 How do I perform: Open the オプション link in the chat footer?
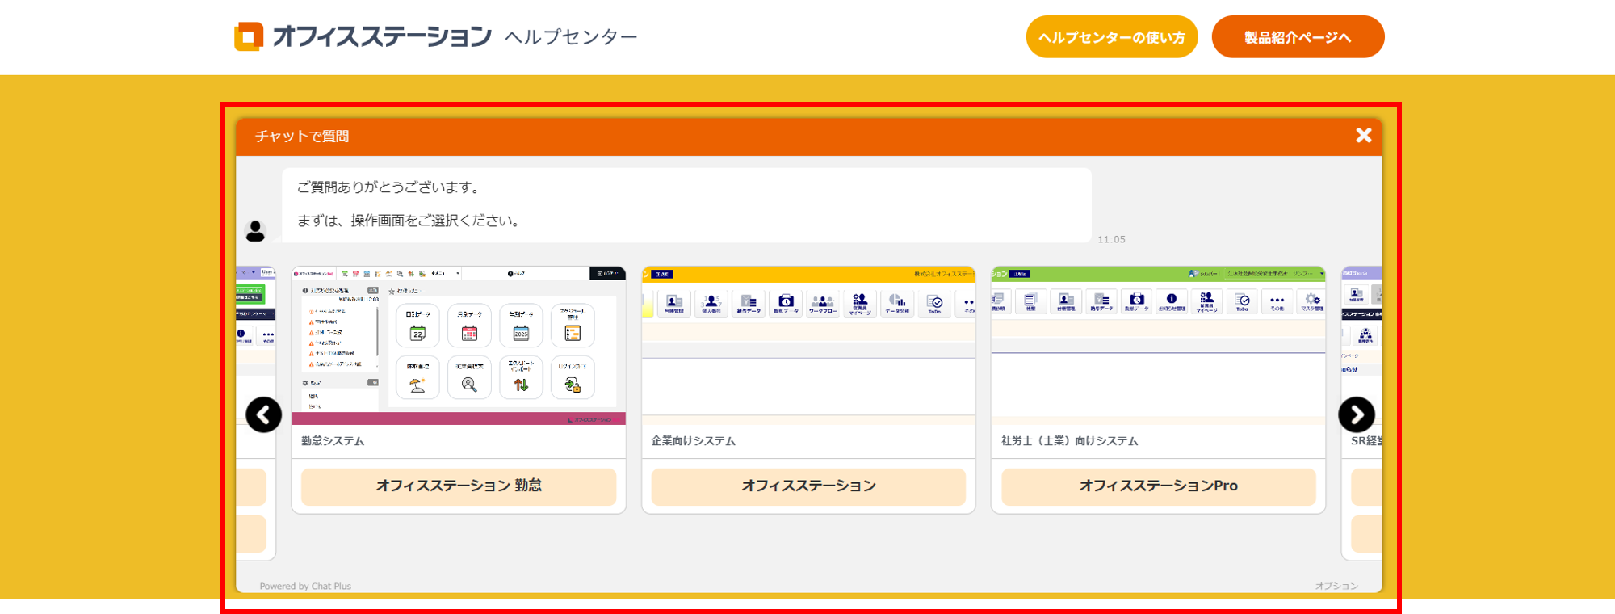point(1336,586)
